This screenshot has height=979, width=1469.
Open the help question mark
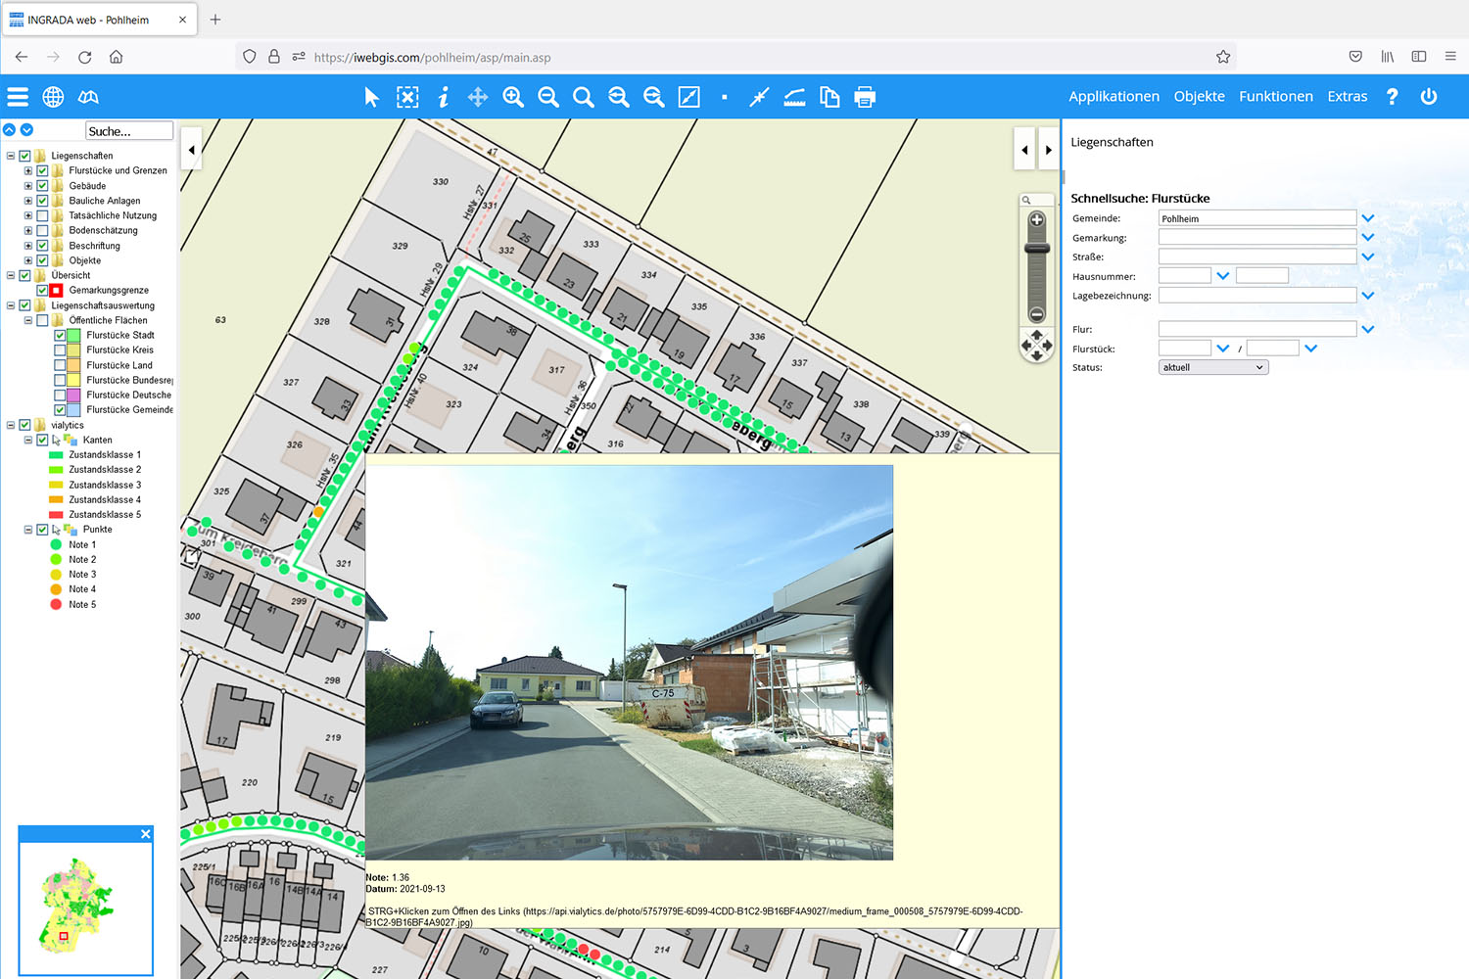1392,97
